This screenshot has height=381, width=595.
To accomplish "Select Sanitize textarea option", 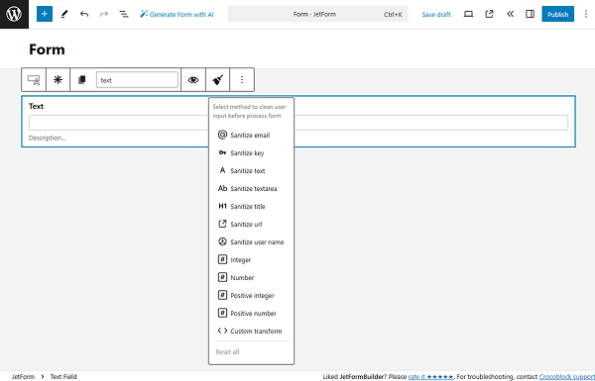I will coord(251,189).
